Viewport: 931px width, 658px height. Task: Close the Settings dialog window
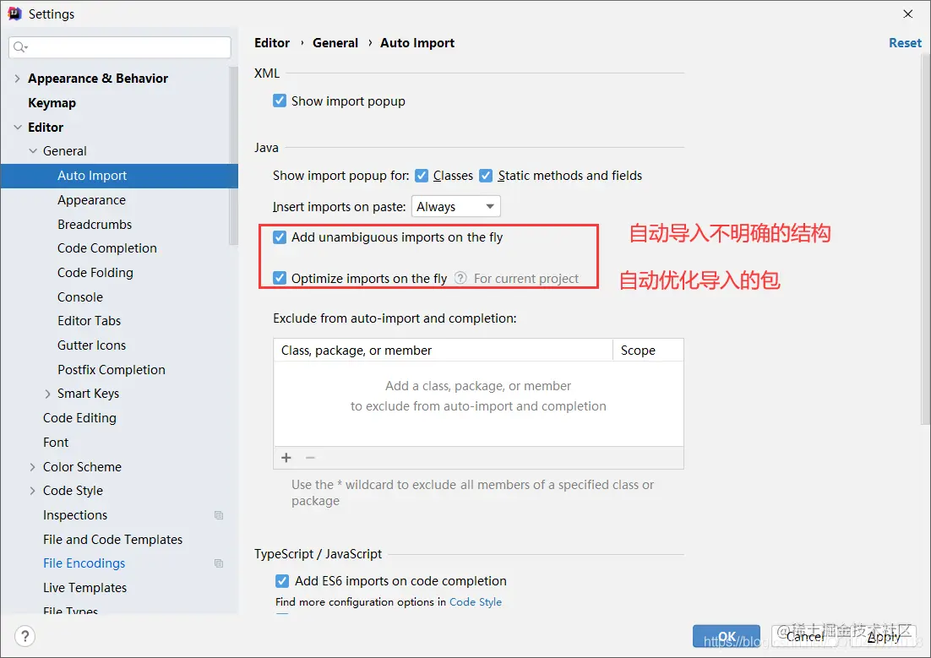coord(908,14)
